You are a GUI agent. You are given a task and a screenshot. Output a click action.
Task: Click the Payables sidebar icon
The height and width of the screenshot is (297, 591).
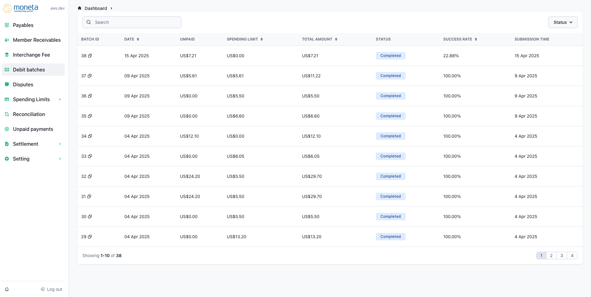click(7, 25)
